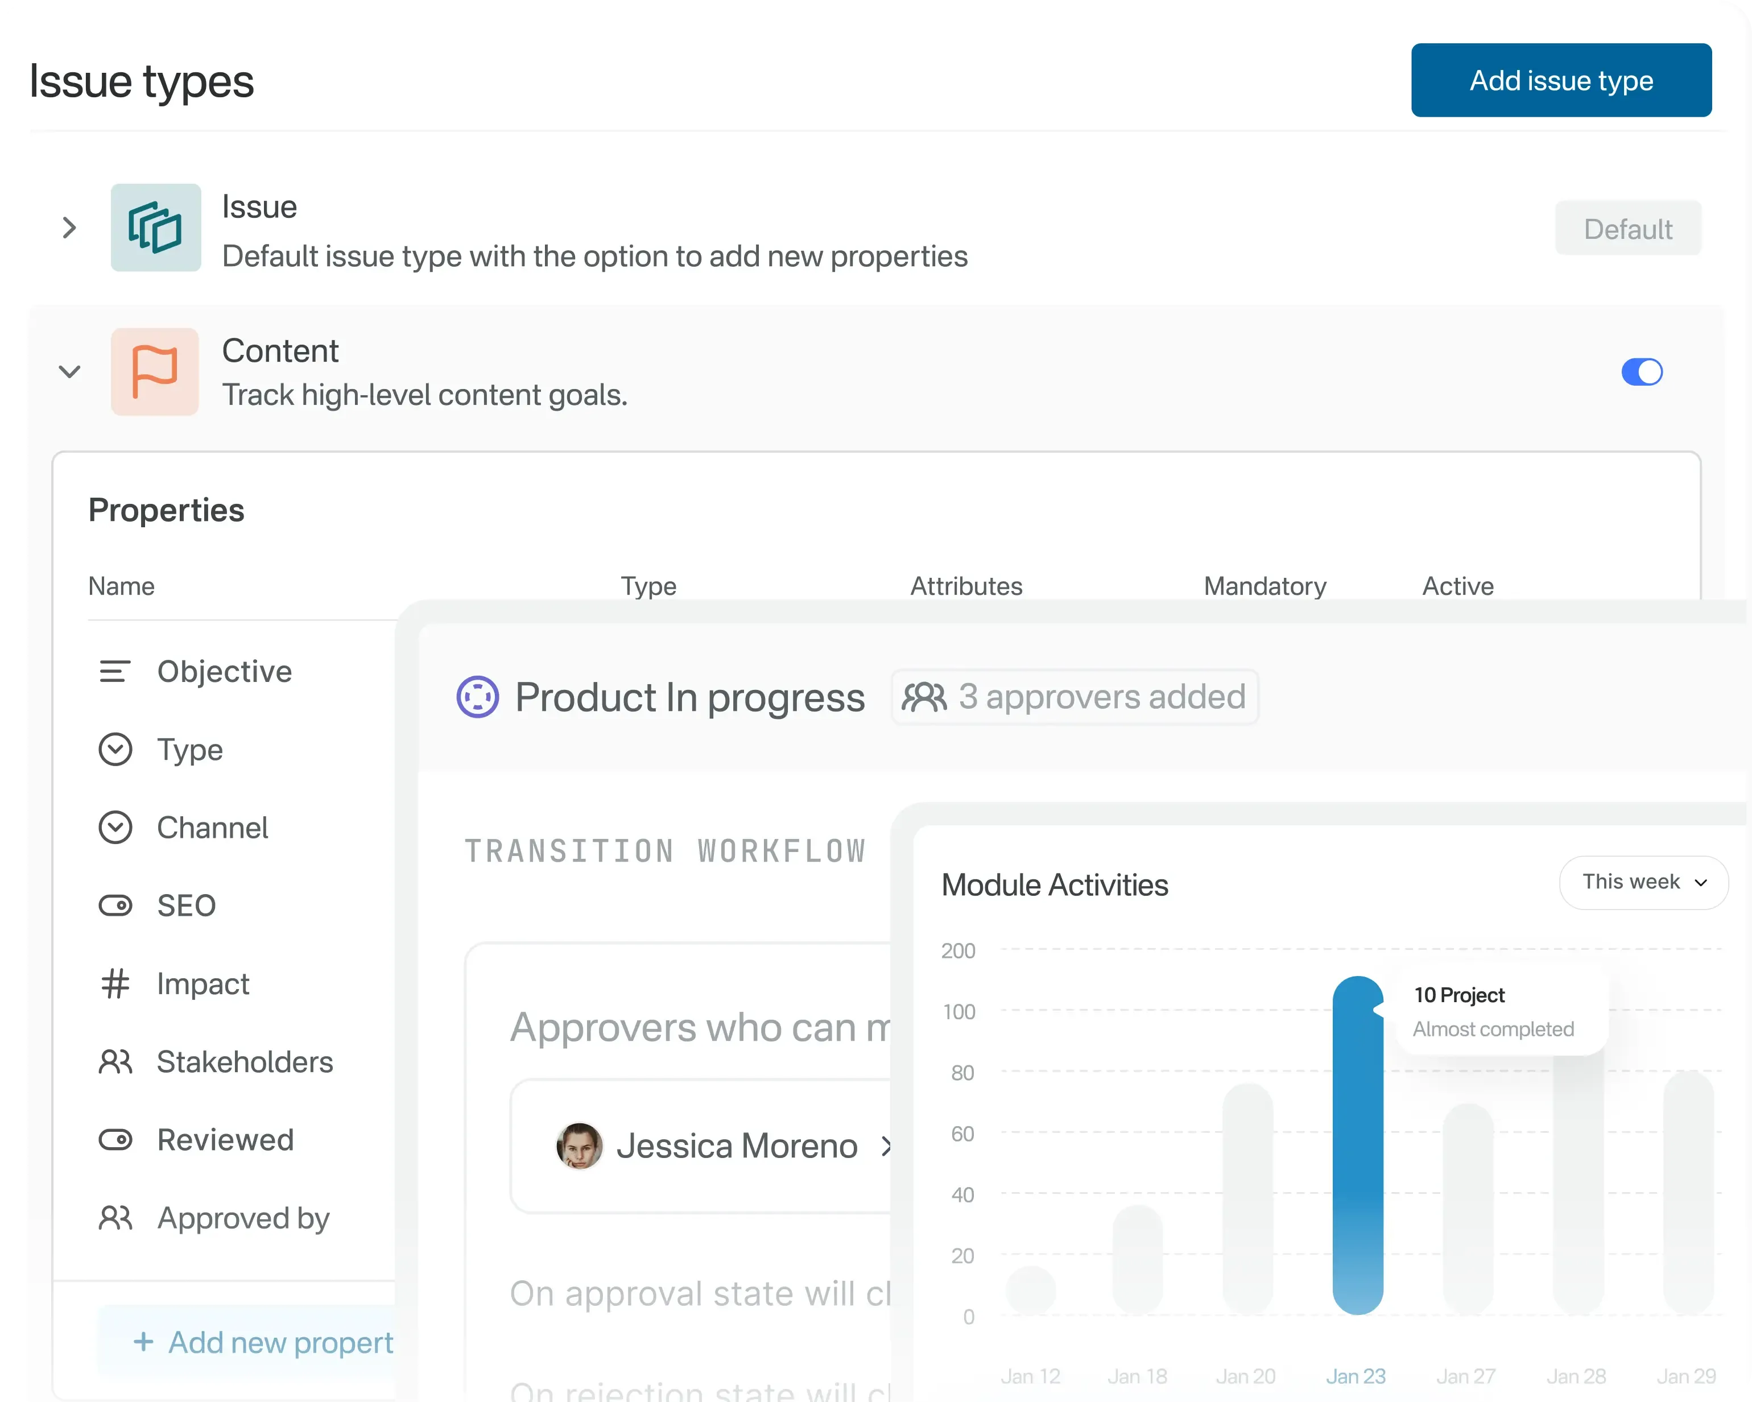Select the Type property row
This screenshot has height=1402, width=1752.
coord(189,750)
